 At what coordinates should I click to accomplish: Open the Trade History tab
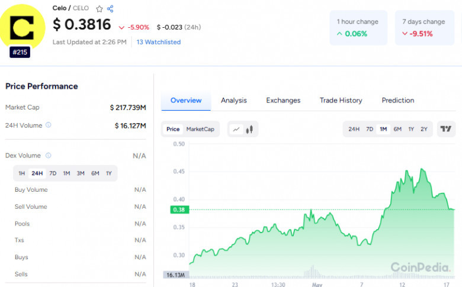coord(341,101)
